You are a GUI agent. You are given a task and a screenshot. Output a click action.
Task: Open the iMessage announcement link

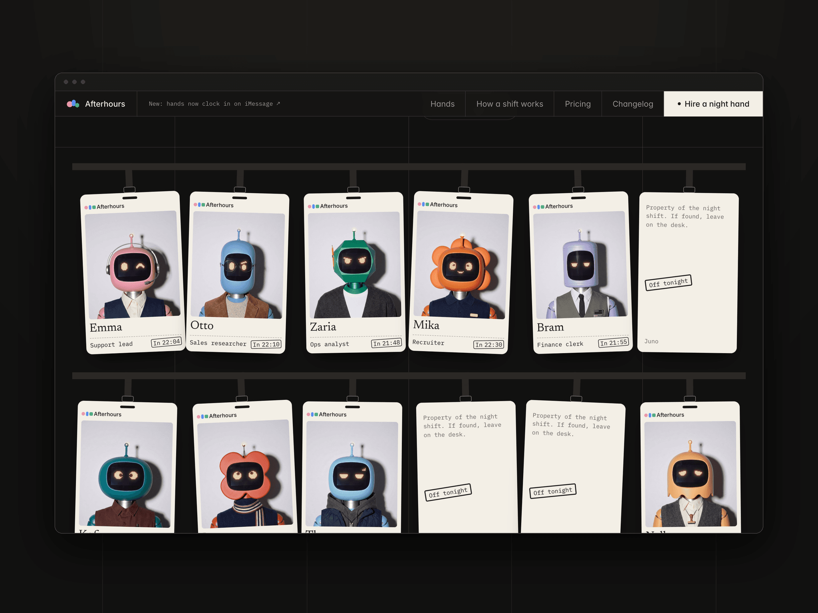coord(214,104)
